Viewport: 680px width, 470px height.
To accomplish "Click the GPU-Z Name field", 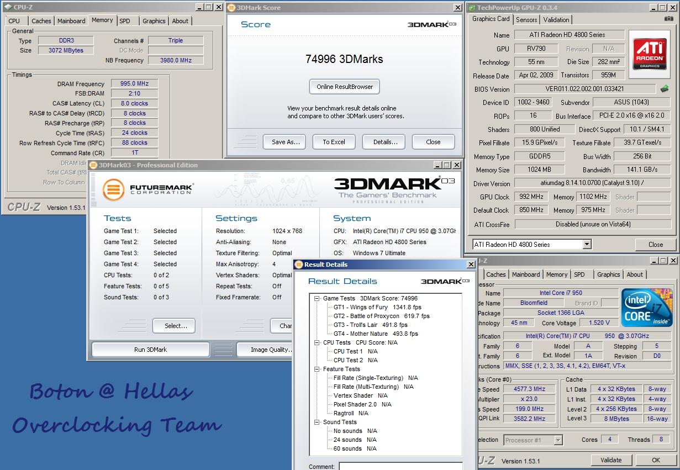I will pos(570,35).
